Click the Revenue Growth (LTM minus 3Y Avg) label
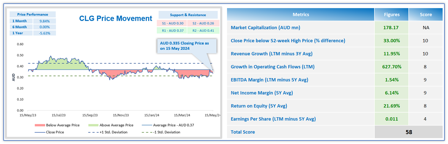The image size is (448, 144). (x=272, y=54)
